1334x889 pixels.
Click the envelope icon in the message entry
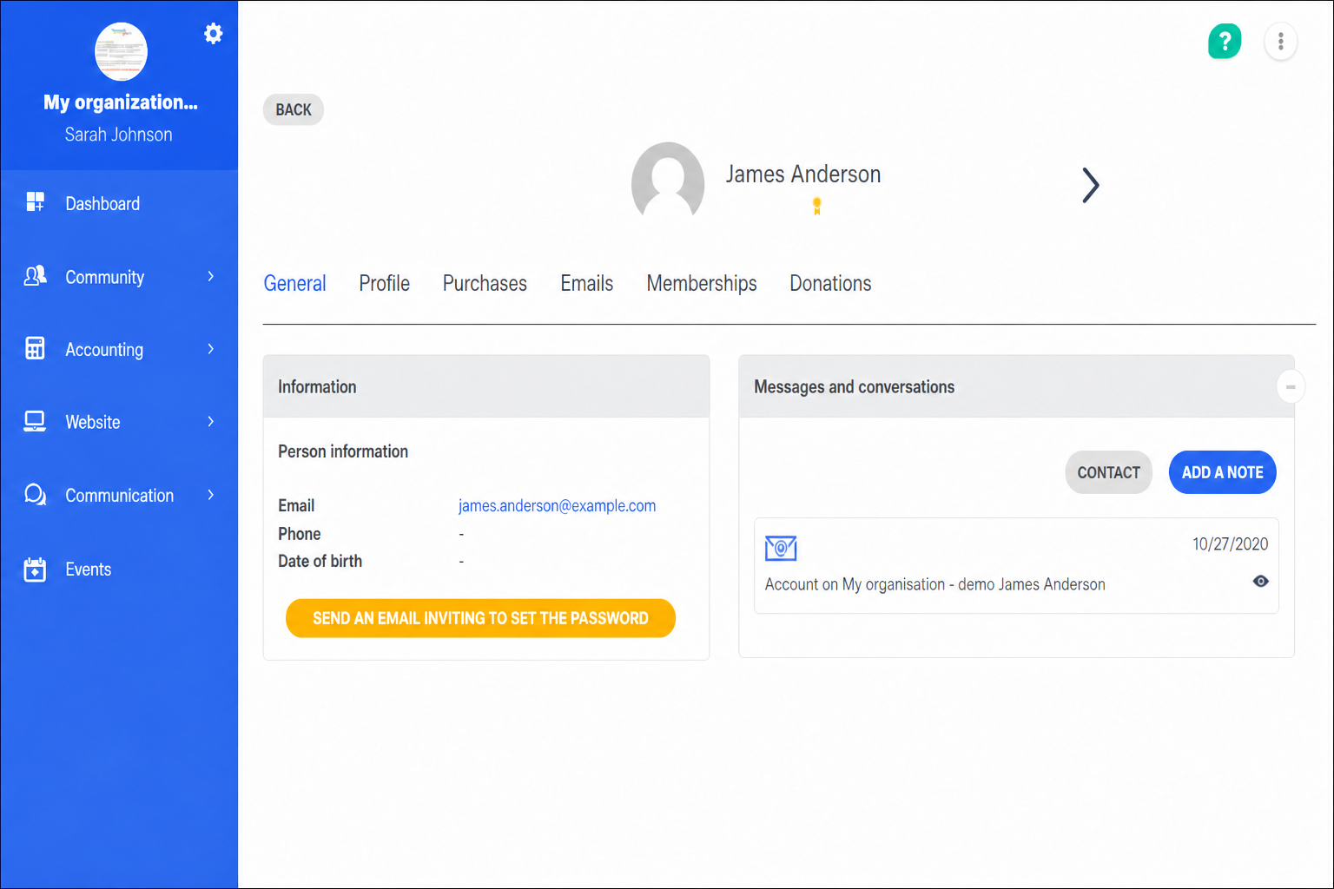click(x=781, y=548)
